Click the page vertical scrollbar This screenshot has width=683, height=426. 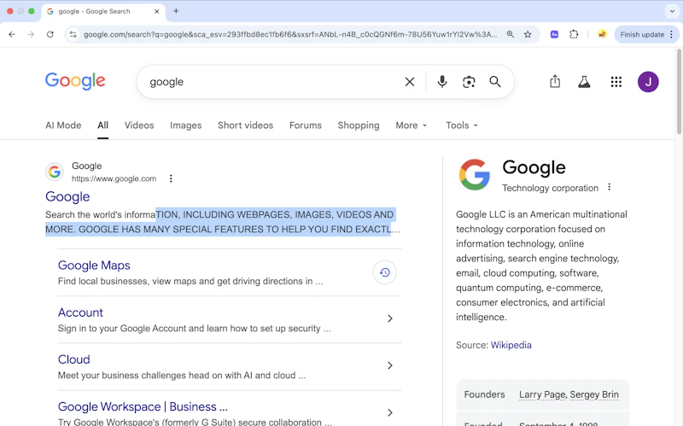pyautogui.click(x=679, y=91)
